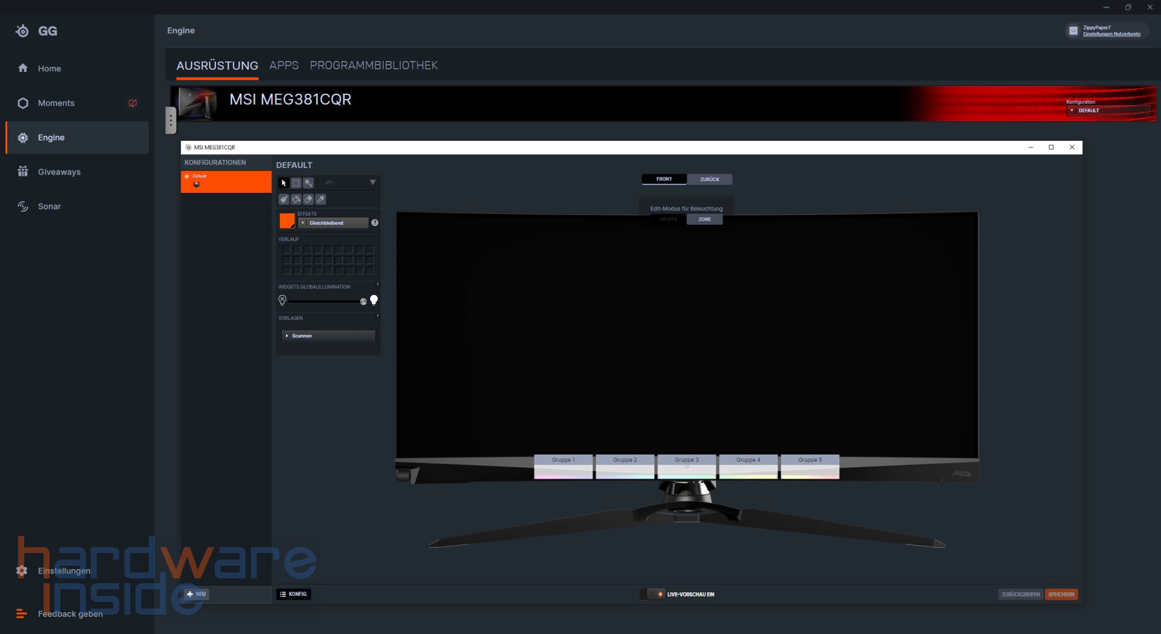Select the Brush tool

point(284,199)
